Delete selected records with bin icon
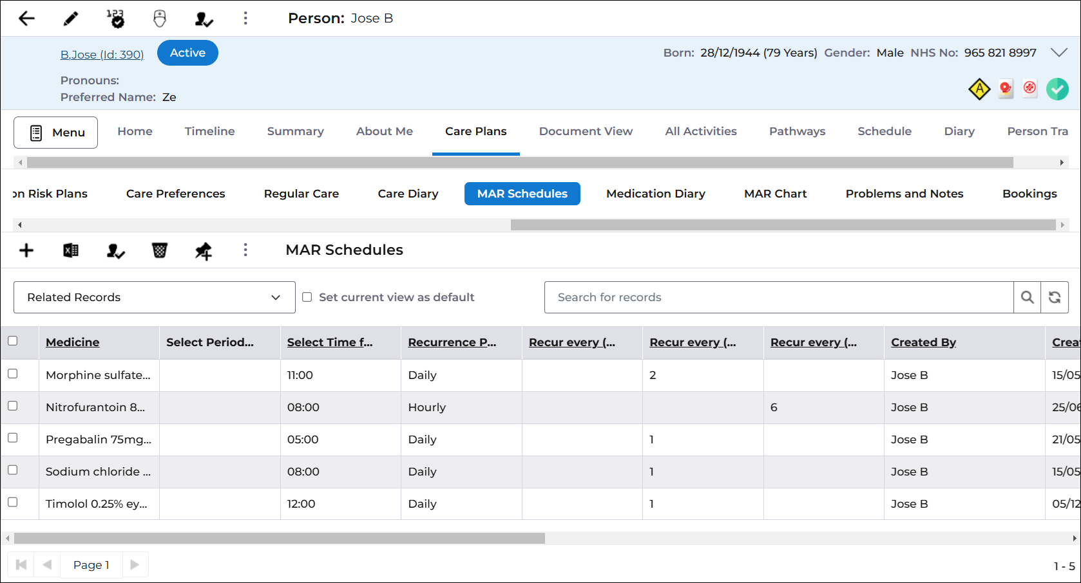The width and height of the screenshot is (1081, 583). (x=160, y=250)
